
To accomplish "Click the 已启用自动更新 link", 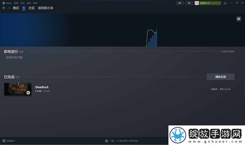I will 227,51.
